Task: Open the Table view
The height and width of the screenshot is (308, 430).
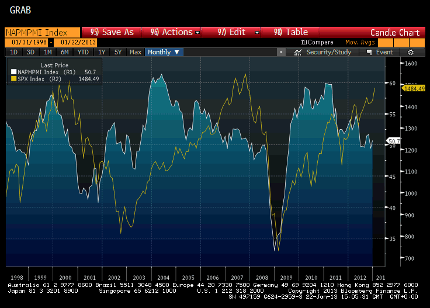Action: (x=291, y=32)
